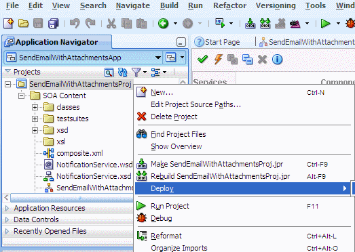Click the grey Forward navigation icon
This screenshot has width=355, height=252.
tap(187, 23)
